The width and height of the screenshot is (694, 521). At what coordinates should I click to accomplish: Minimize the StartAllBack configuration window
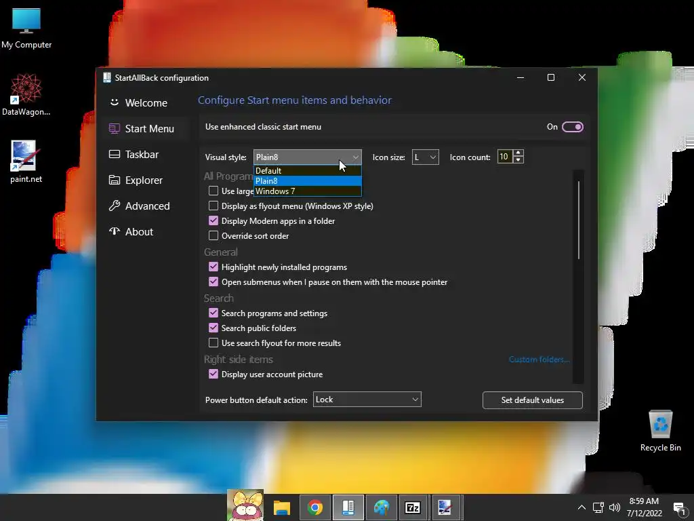(x=520, y=77)
